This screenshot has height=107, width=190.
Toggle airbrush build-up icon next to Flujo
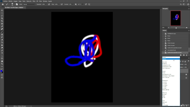click(x=62, y=4)
